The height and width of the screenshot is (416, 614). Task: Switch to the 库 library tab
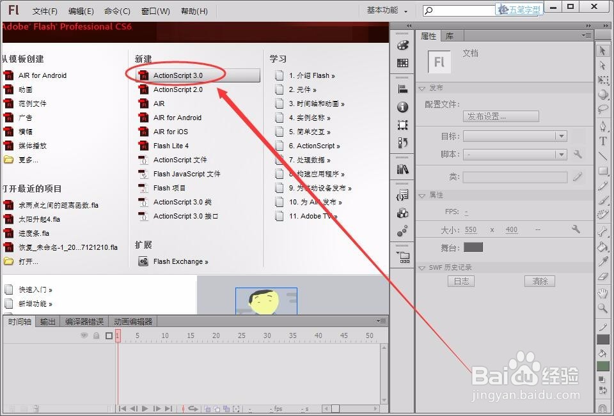[x=450, y=36]
